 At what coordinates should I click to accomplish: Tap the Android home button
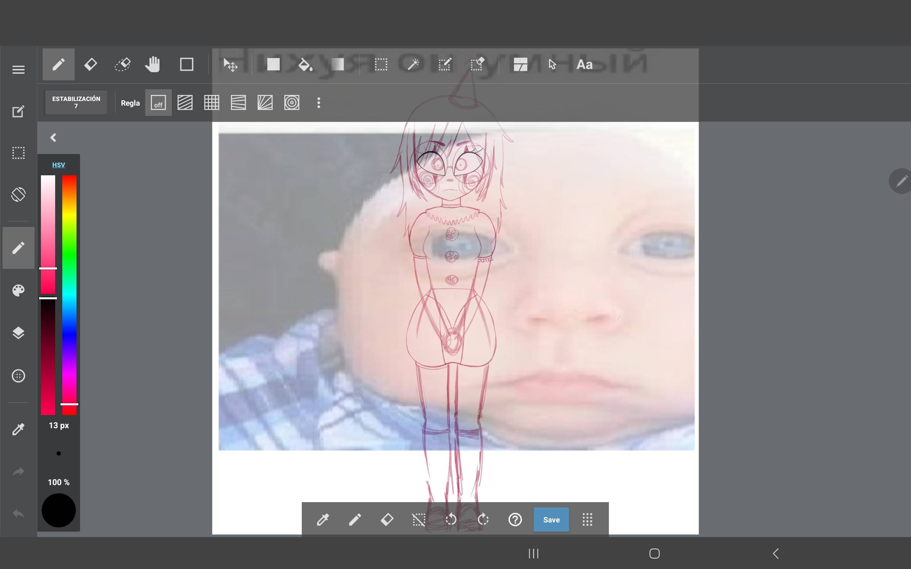pyautogui.click(x=654, y=553)
